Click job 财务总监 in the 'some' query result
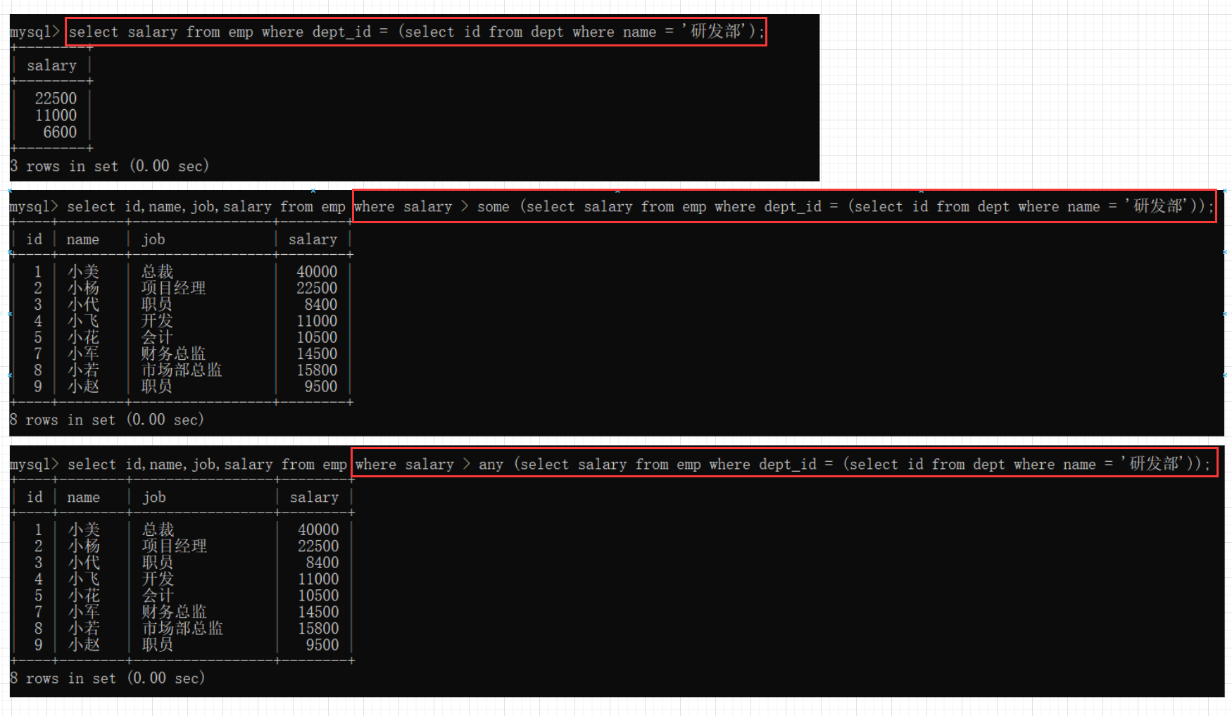The width and height of the screenshot is (1232, 716). click(x=173, y=353)
